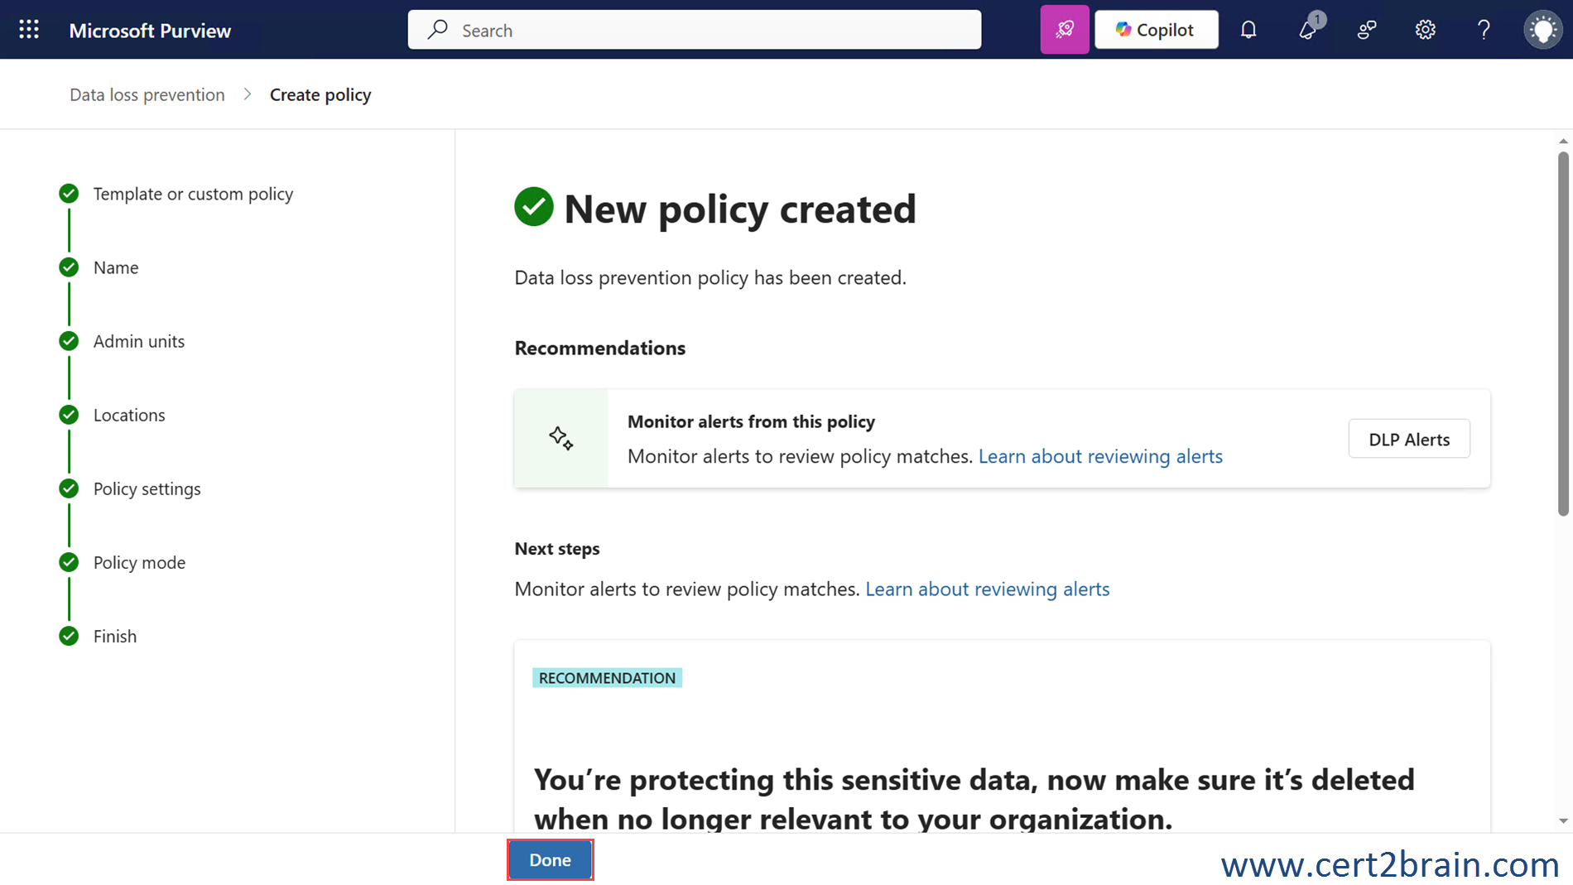Open the notifications bell
The width and height of the screenshot is (1573, 885).
tap(1248, 30)
